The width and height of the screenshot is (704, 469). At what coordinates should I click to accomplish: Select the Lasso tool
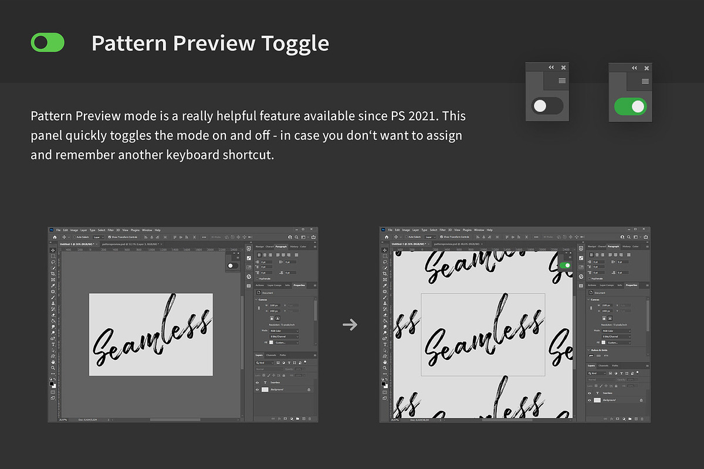[52, 263]
